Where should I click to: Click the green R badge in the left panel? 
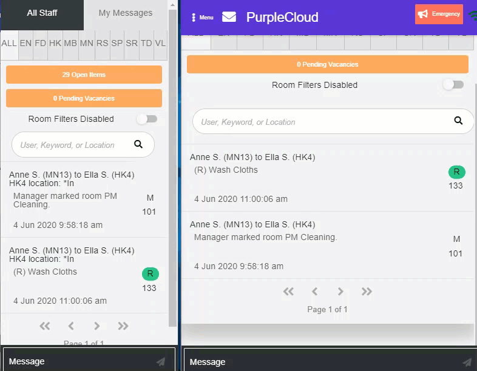(x=150, y=274)
